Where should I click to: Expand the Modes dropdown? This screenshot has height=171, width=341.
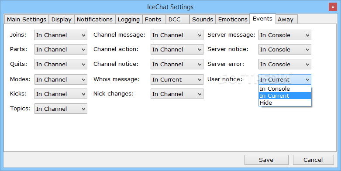(61, 79)
